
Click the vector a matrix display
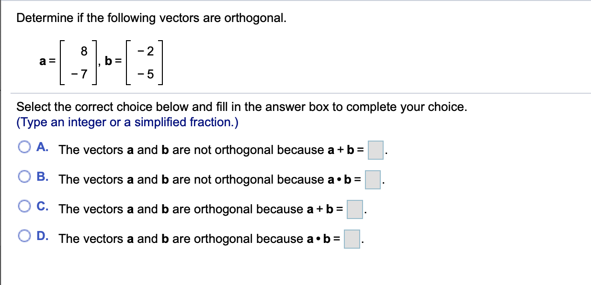pos(78,62)
